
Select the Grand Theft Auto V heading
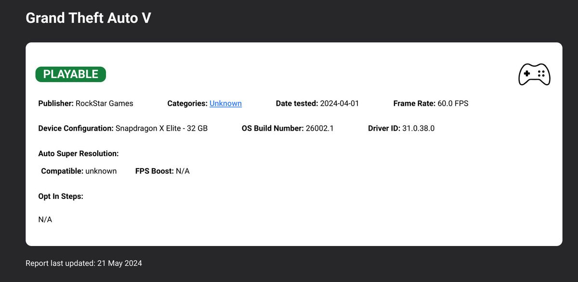[88, 18]
